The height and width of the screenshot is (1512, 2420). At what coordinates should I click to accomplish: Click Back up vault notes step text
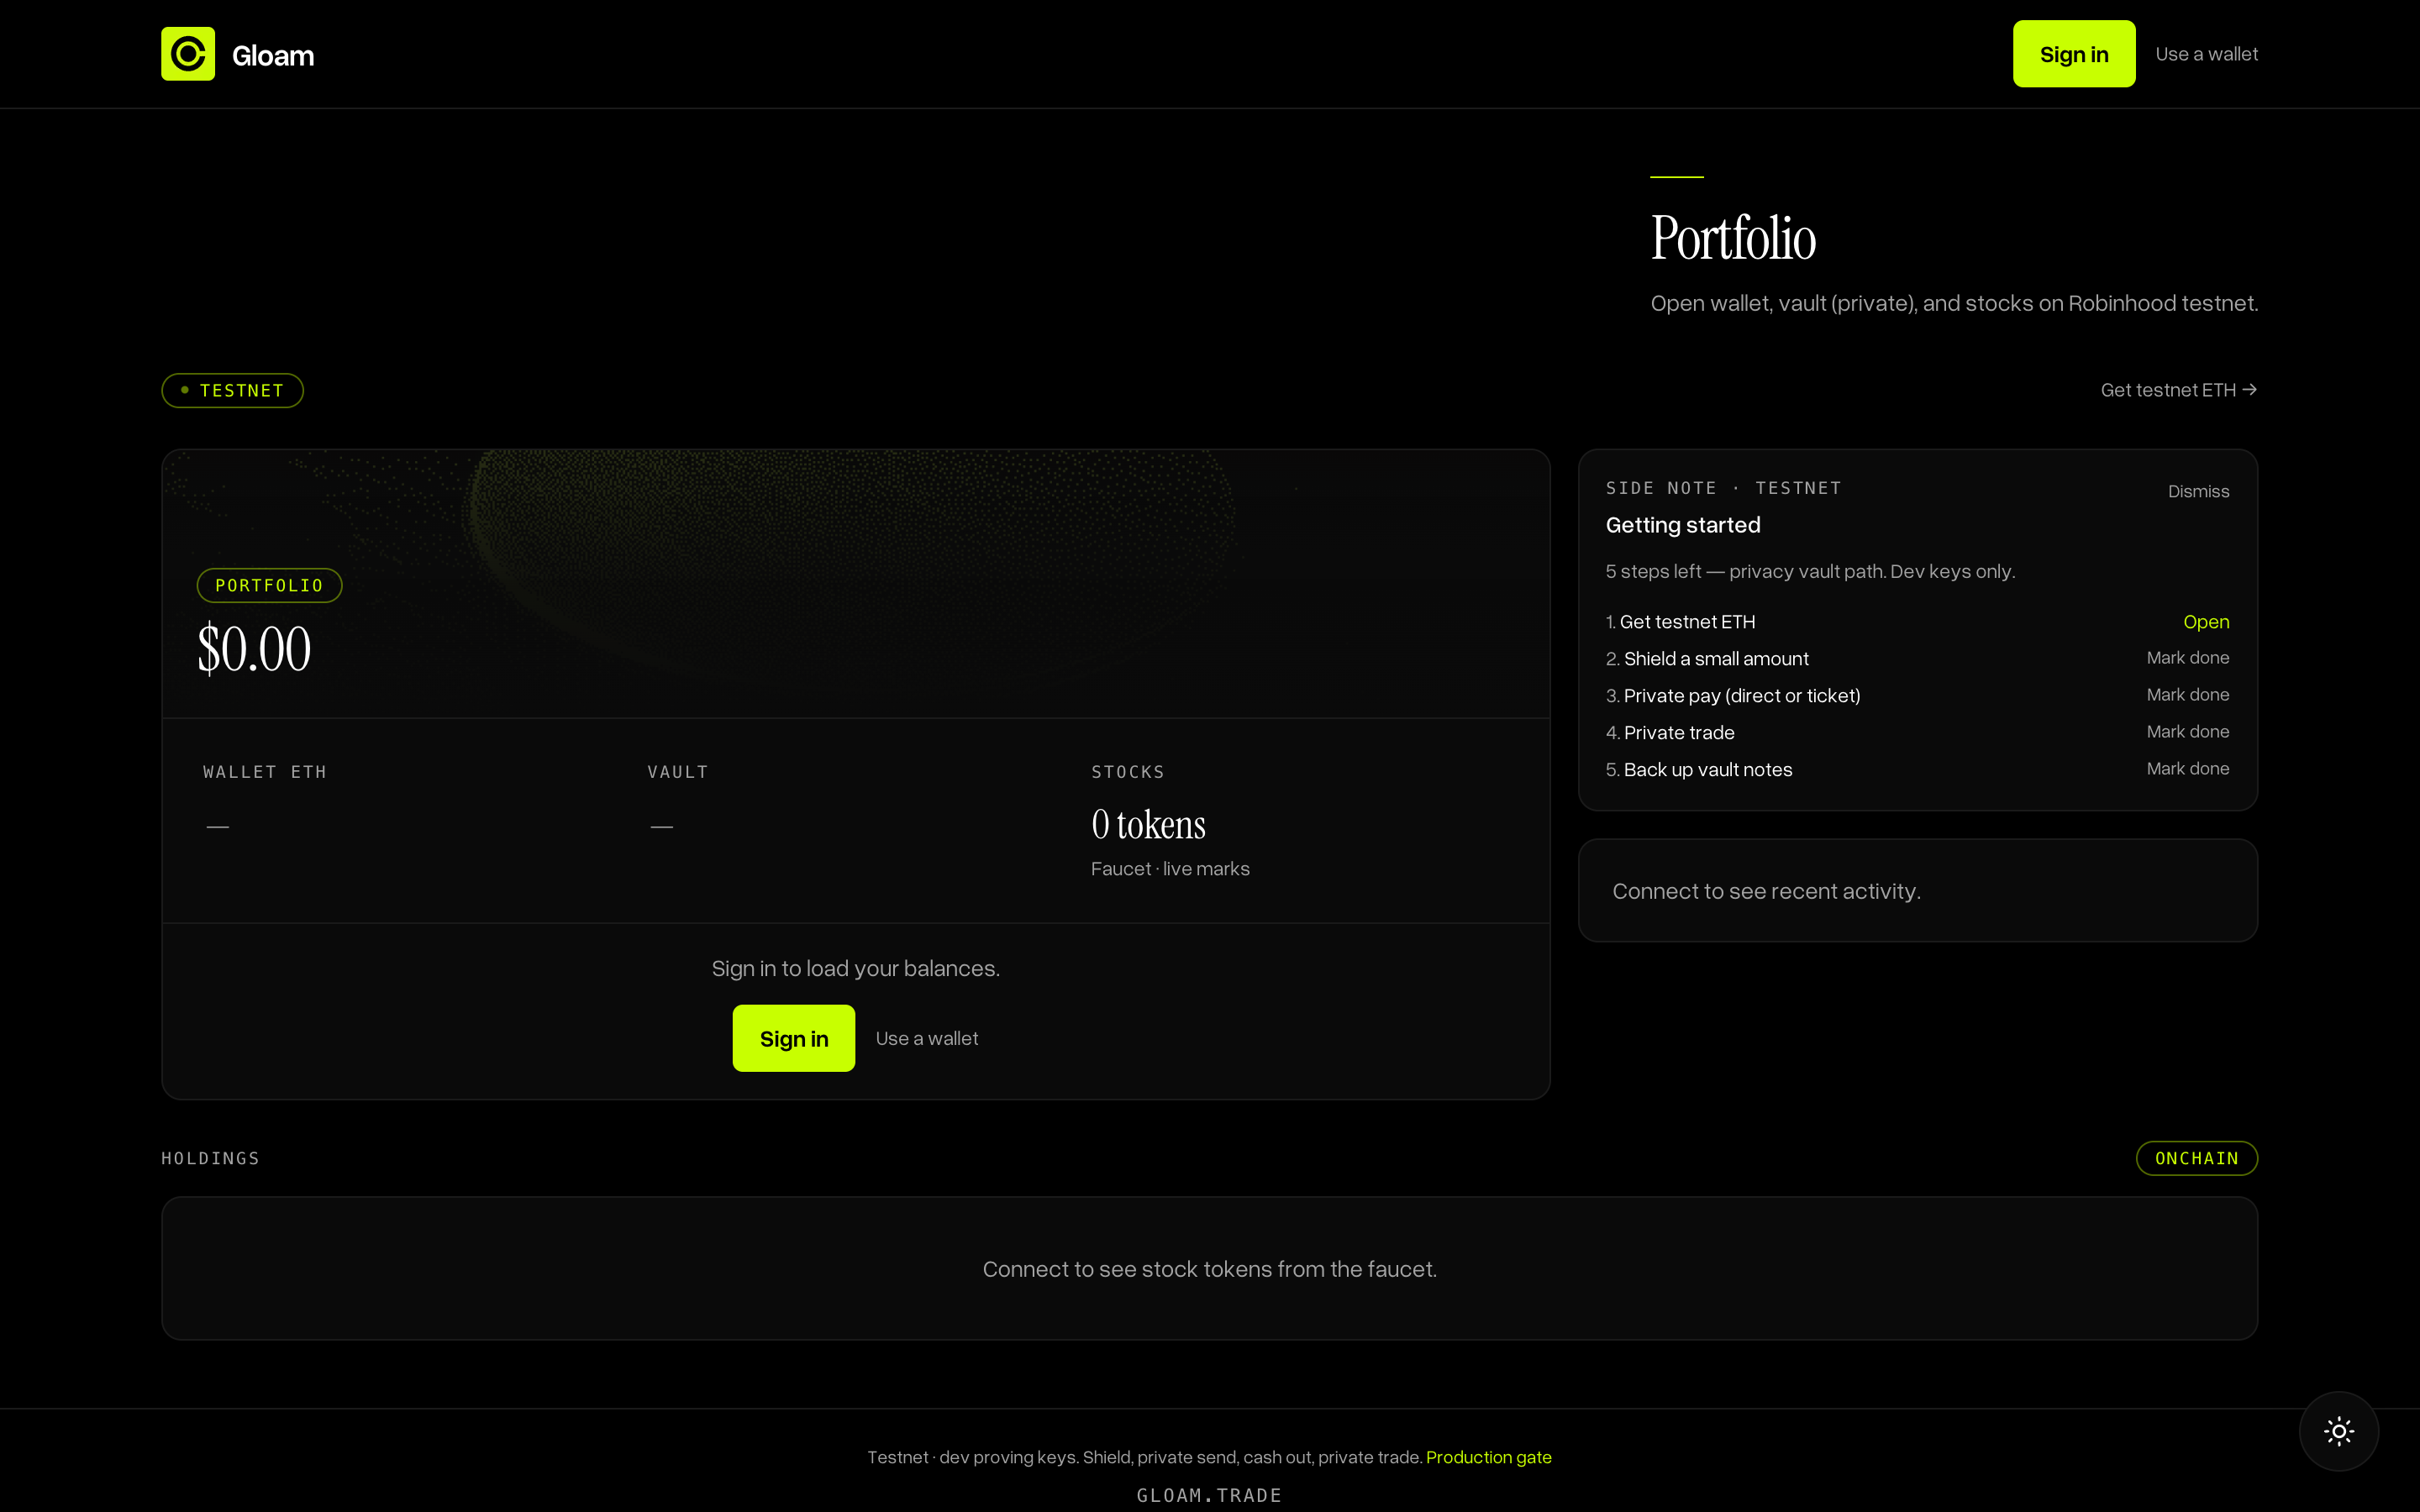pos(1708,770)
